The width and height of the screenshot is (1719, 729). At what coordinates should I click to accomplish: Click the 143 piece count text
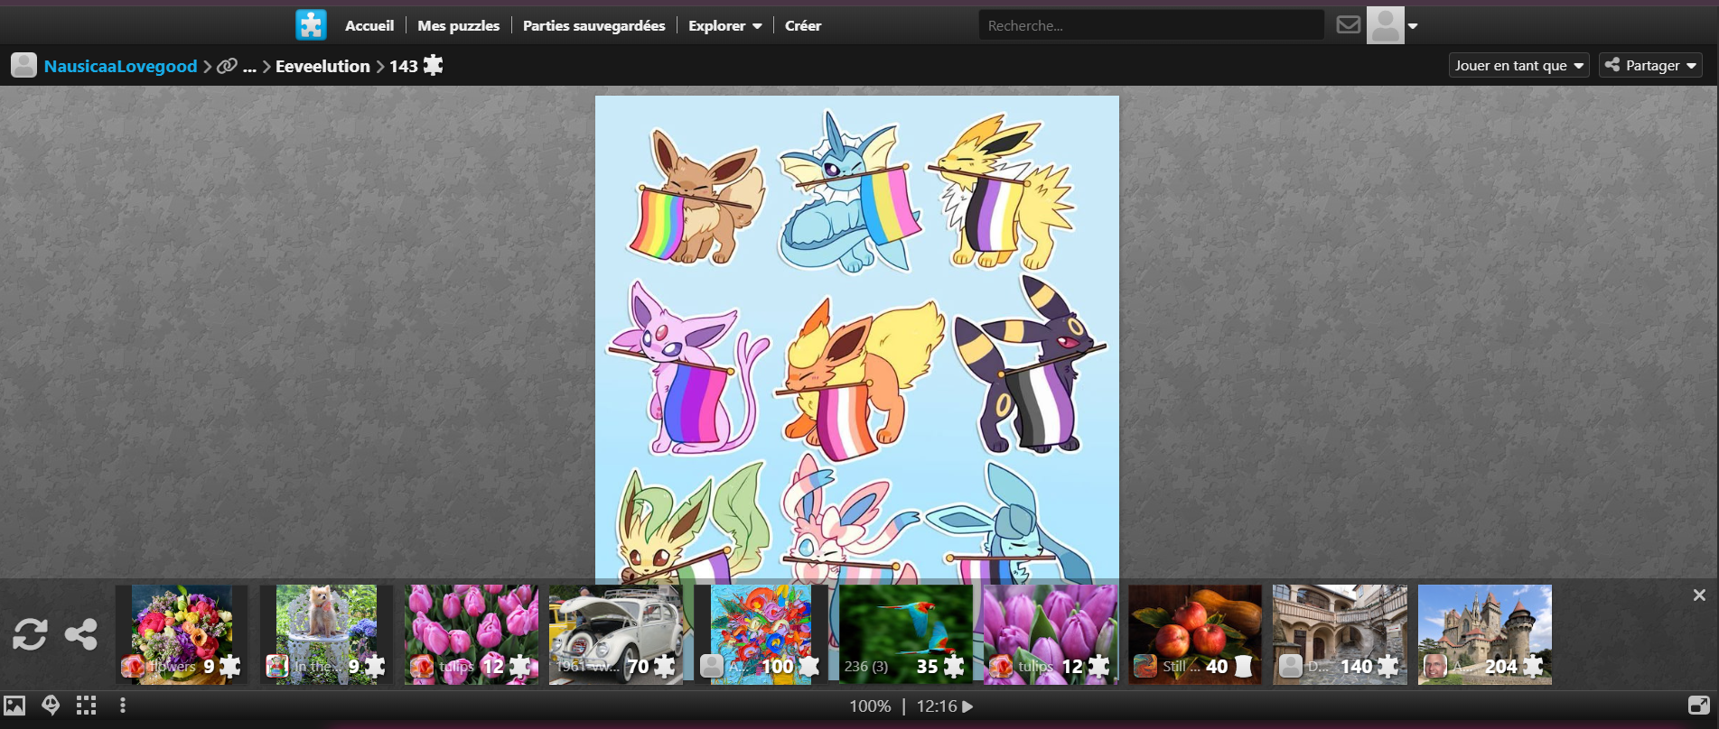click(x=404, y=66)
